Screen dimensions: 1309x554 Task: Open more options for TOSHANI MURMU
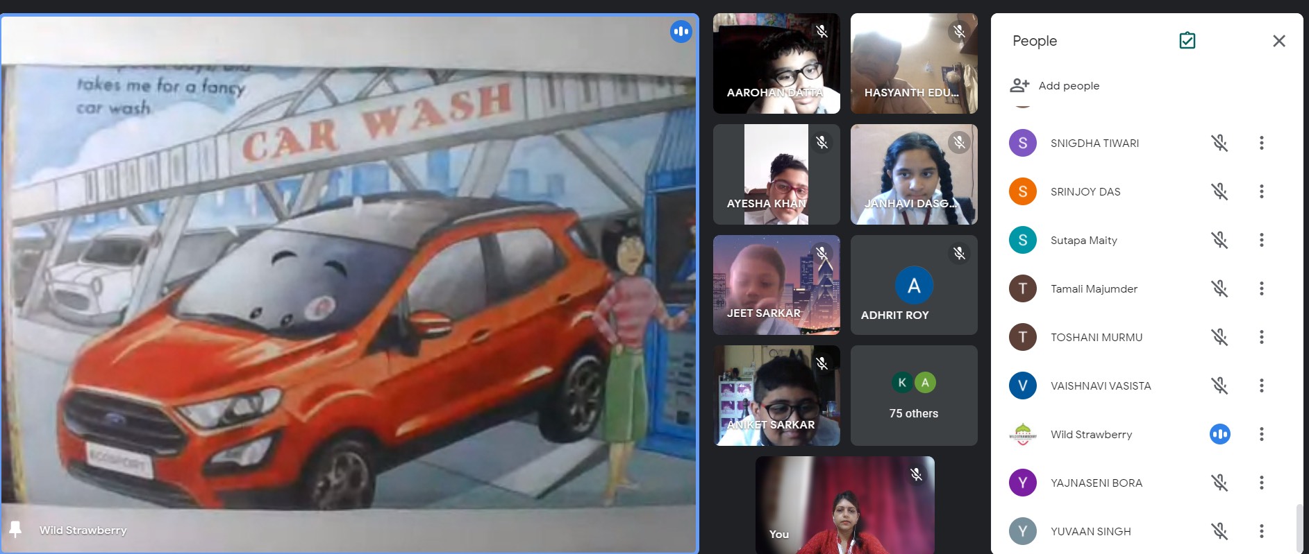coord(1262,337)
